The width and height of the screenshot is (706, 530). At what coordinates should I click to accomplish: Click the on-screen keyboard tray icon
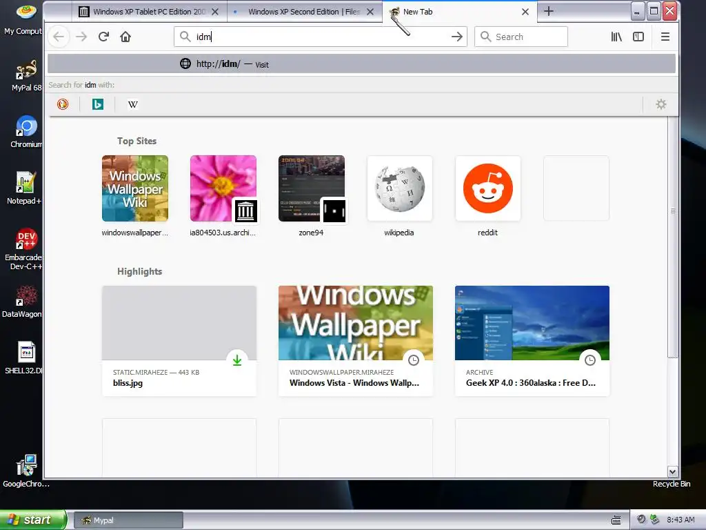(616, 520)
